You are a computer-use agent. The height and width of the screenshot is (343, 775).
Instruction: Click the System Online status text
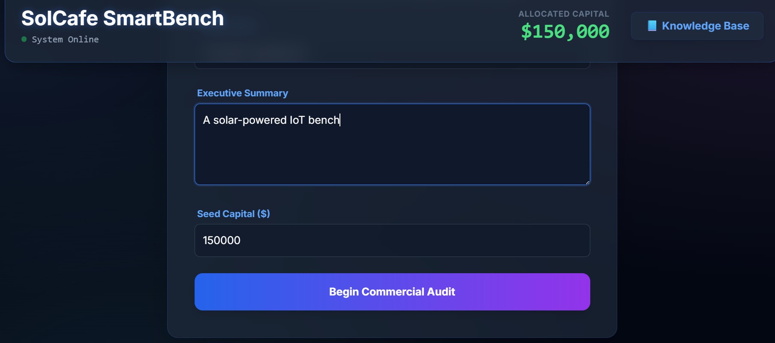[65, 39]
